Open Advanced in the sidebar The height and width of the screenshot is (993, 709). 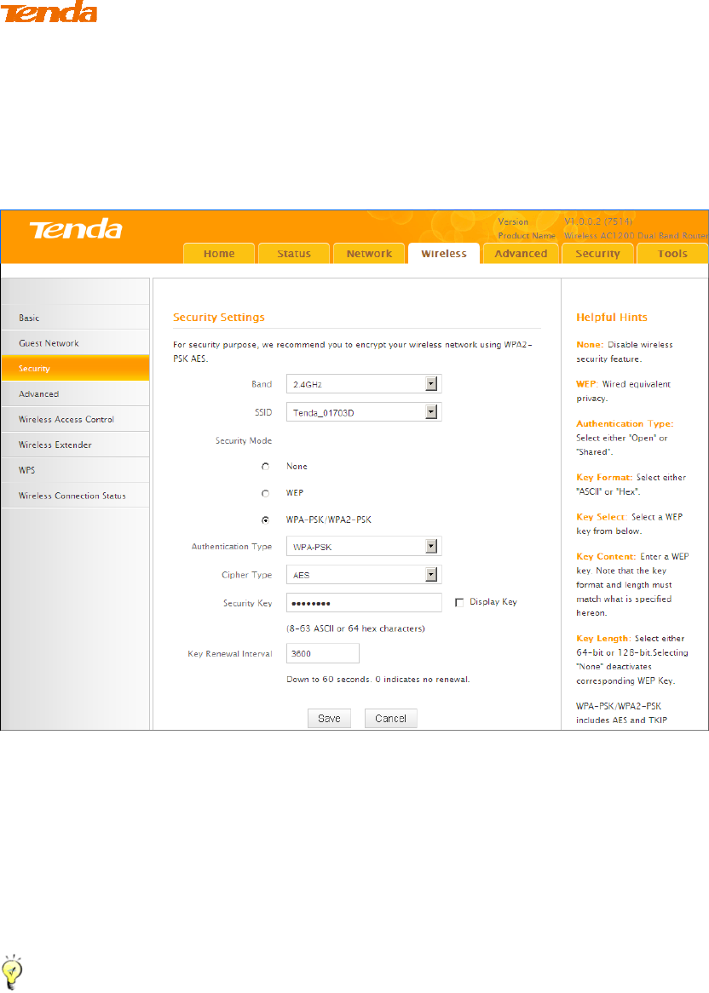click(x=75, y=393)
